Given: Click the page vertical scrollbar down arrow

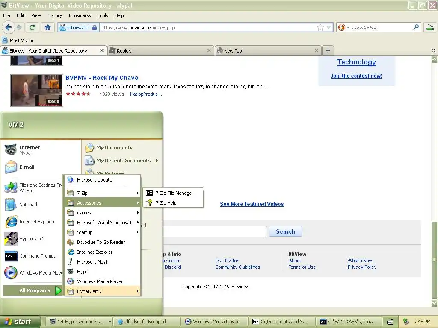Looking at the screenshot, I should 434,303.
